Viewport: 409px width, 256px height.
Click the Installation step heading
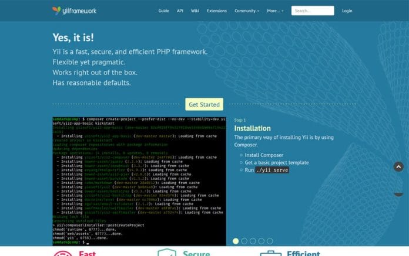coord(252,128)
